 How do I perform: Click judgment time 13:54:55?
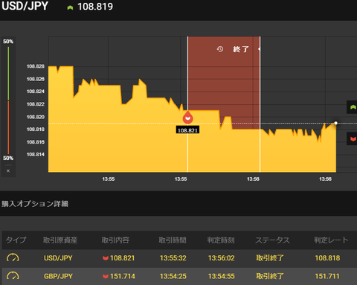[222, 276]
